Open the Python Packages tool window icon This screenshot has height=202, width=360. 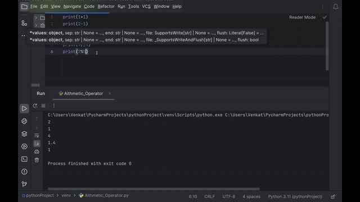[x=24, y=121]
